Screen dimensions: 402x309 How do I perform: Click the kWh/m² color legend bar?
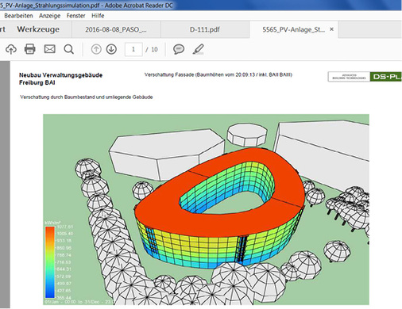pyautogui.click(x=50, y=262)
